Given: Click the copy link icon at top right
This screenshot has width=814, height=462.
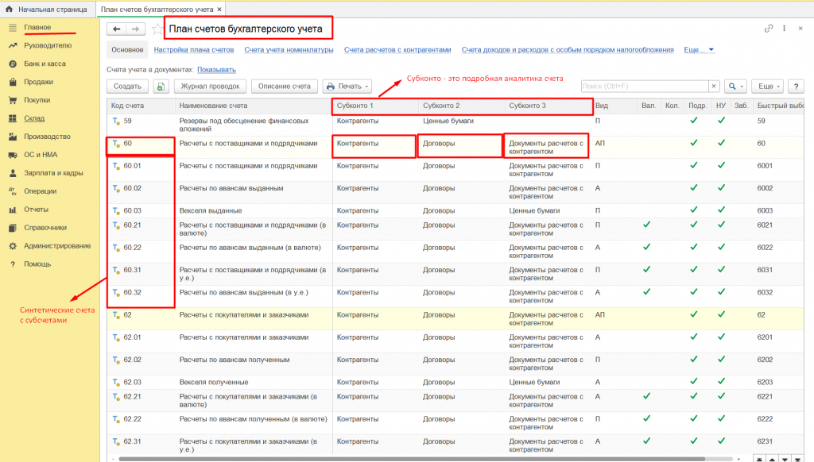Looking at the screenshot, I should coord(769,29).
